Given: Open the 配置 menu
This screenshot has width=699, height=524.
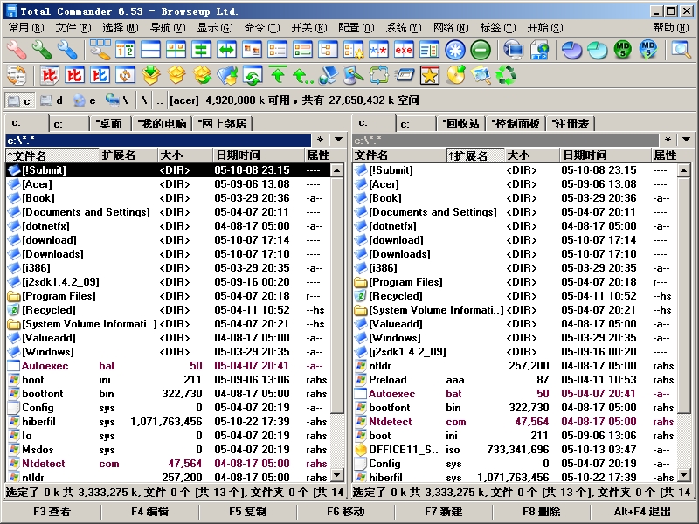Looking at the screenshot, I should (x=356, y=28).
